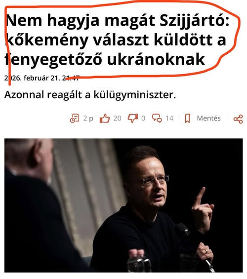Click the publication date 2026. február 21.
Image resolution: width=247 pixels, height=279 pixels.
32,78
